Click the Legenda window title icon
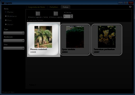The width and height of the screenshot is (135, 95). (3, 3)
